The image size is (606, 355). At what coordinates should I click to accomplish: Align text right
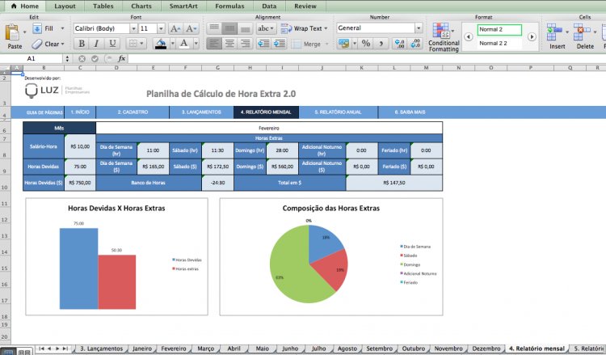245,44
